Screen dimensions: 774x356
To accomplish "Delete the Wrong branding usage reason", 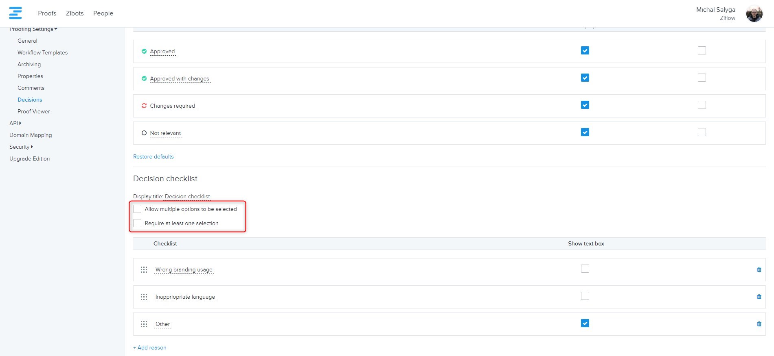I will coord(759,269).
